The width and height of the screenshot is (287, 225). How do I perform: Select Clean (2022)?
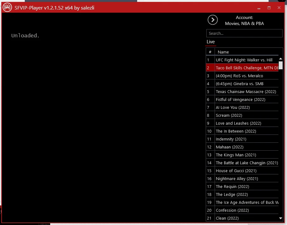pyautogui.click(x=242, y=218)
